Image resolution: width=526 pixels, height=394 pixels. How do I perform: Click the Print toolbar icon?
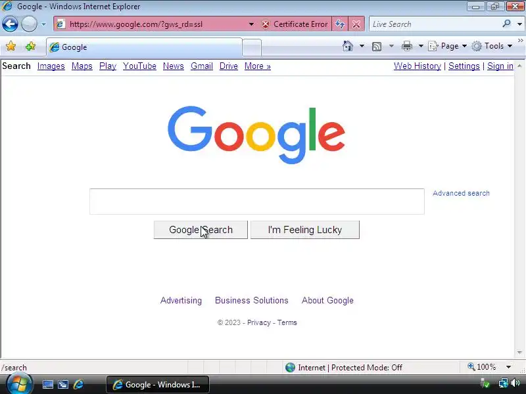click(x=407, y=46)
